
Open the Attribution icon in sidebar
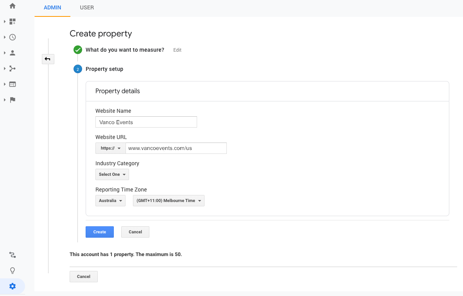pos(13,255)
